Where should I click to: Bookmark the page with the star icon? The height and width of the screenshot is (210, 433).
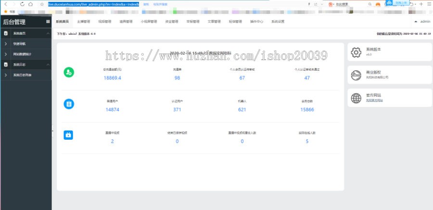click(x=42, y=4)
